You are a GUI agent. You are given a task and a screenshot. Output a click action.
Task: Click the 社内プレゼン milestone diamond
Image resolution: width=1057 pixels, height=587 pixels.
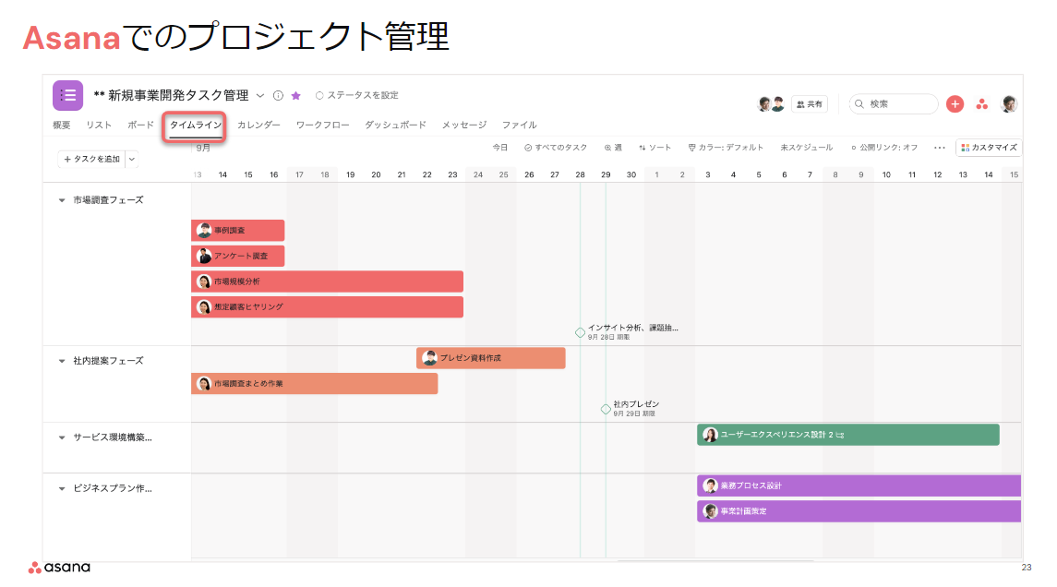click(606, 409)
